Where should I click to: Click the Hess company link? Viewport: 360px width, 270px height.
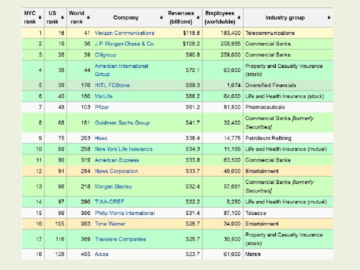pos(101,138)
